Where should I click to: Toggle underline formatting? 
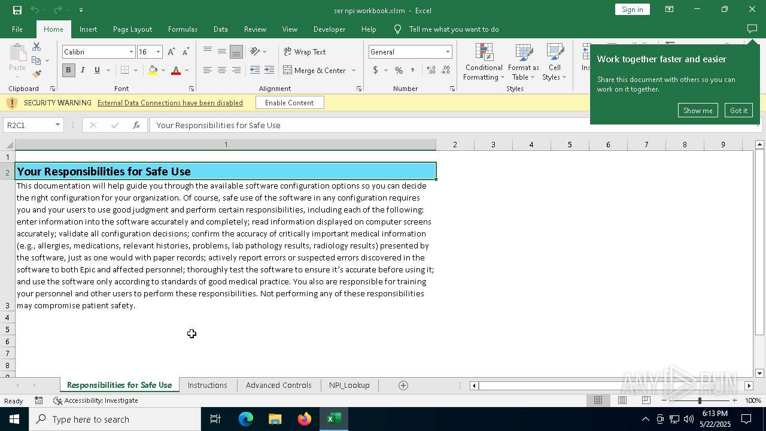tap(97, 70)
